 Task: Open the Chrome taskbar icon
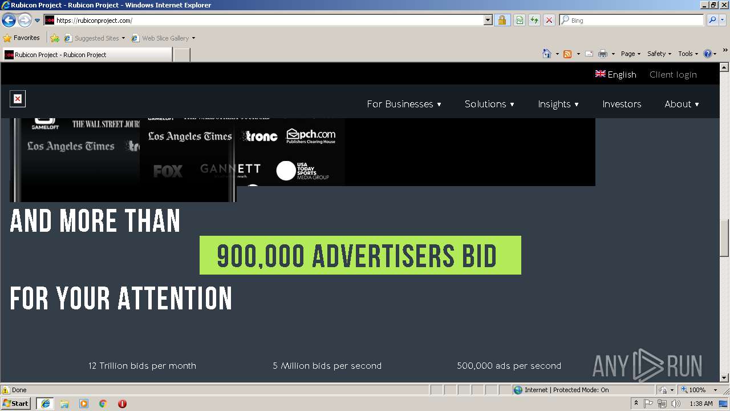click(x=103, y=404)
